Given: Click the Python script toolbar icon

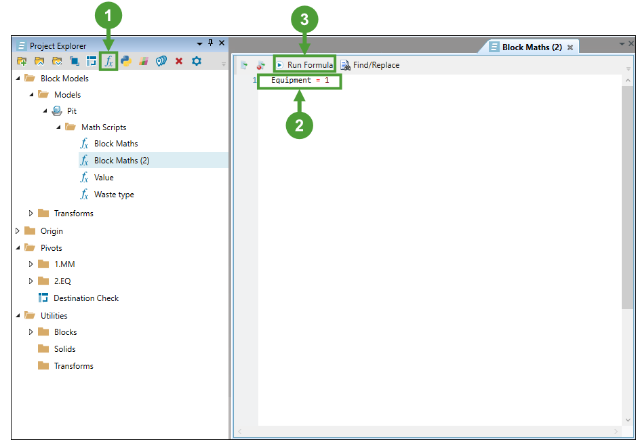Looking at the screenshot, I should click(x=126, y=62).
